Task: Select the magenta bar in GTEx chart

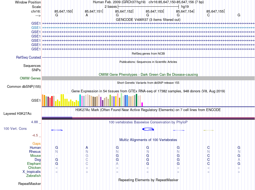Action: [142, 104]
